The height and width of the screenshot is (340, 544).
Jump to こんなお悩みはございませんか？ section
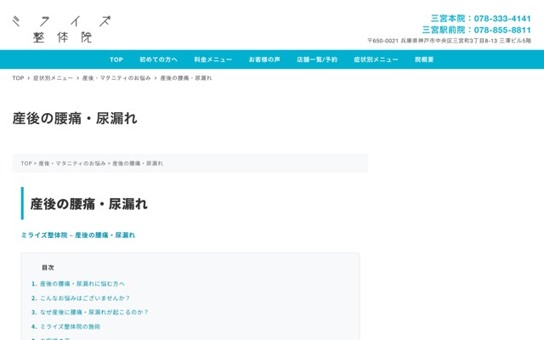[85, 298]
